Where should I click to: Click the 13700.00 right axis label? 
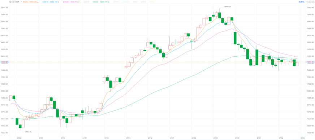(310, 112)
